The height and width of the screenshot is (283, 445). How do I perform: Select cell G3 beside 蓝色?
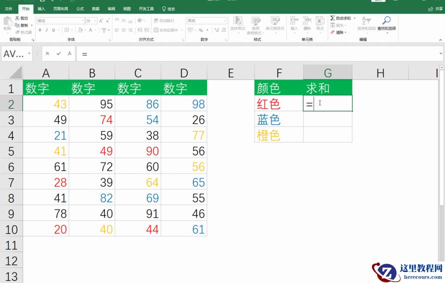point(327,119)
